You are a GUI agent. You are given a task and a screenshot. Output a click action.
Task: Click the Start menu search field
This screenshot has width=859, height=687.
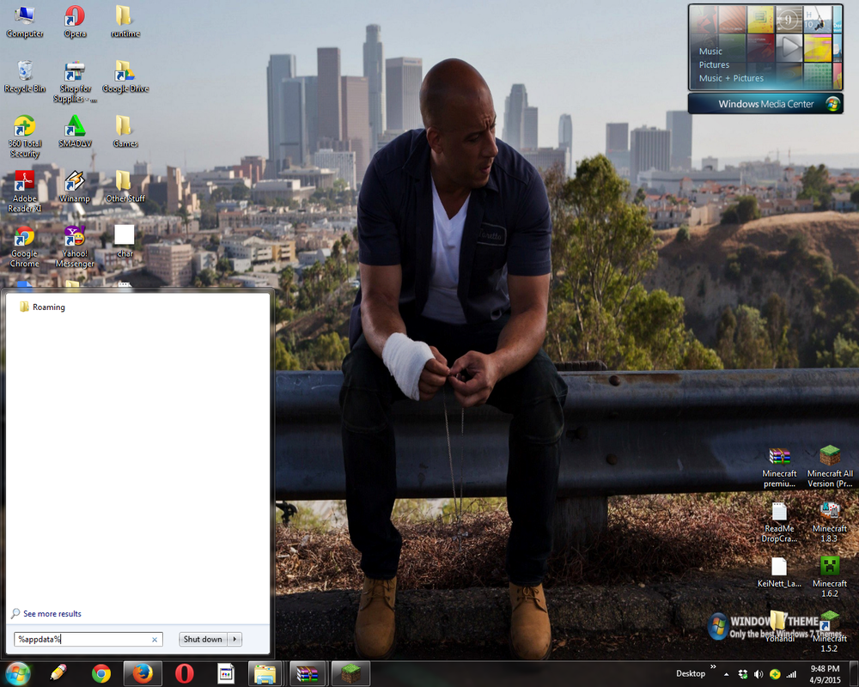click(88, 639)
